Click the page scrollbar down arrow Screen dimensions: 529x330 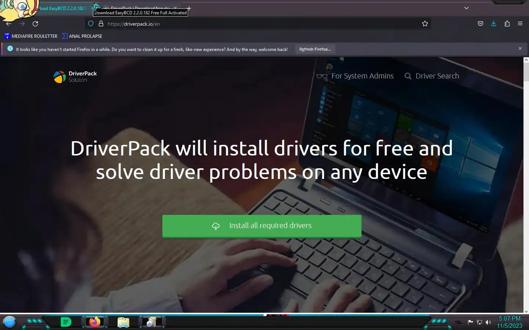526,311
